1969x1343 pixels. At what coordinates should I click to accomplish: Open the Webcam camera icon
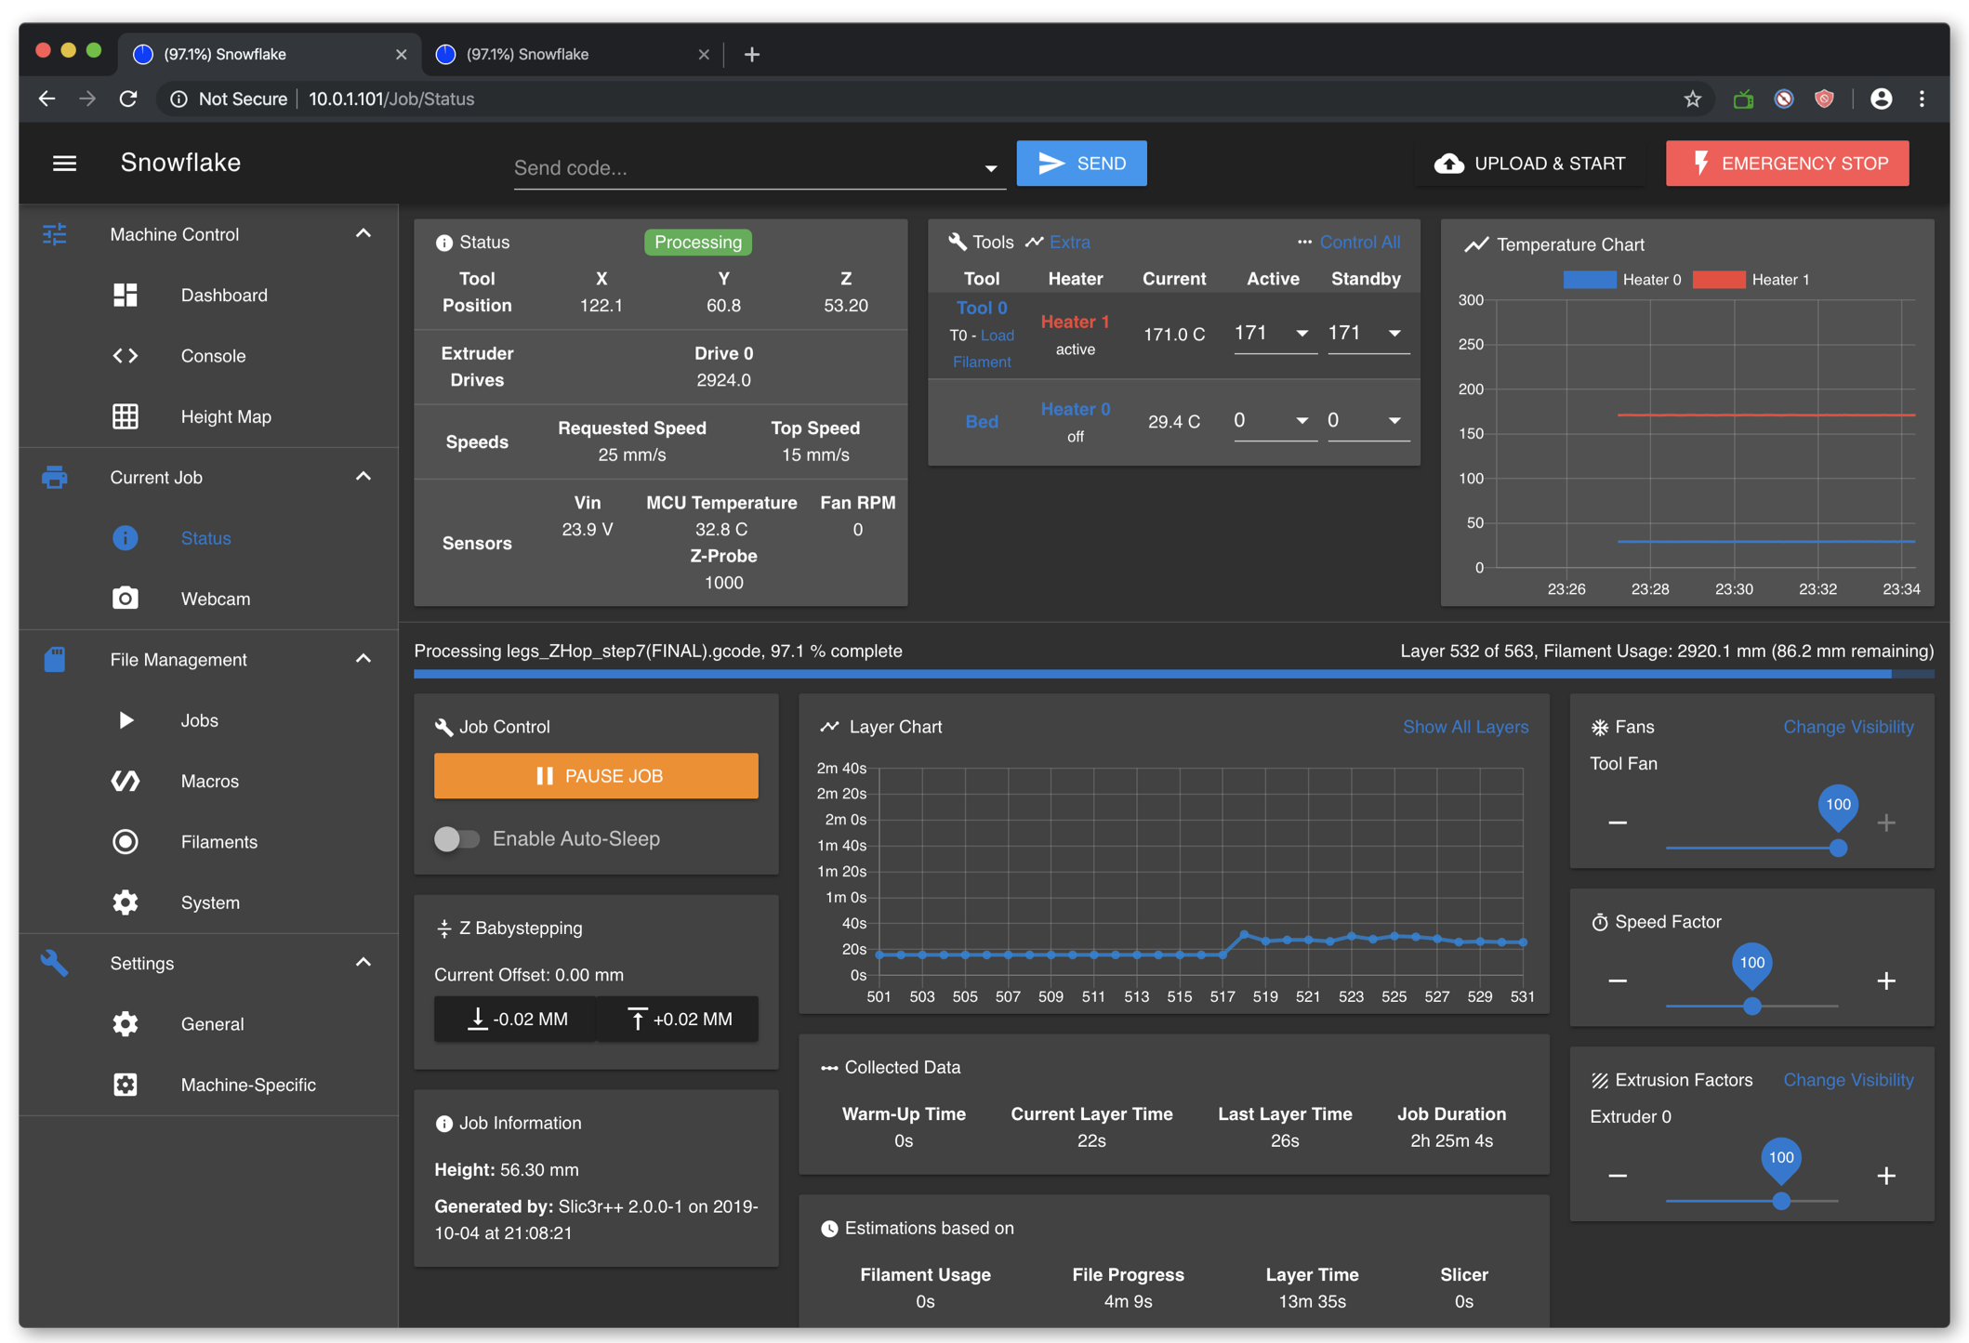(x=126, y=599)
